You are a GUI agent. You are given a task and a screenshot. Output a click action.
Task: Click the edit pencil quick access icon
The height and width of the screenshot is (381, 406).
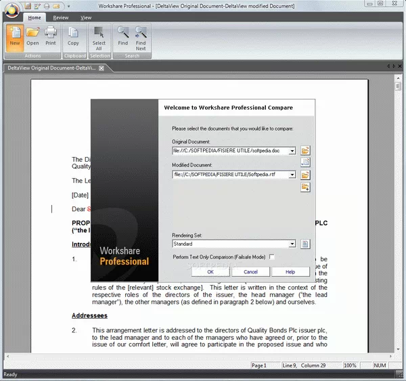pyautogui.click(x=37, y=5)
